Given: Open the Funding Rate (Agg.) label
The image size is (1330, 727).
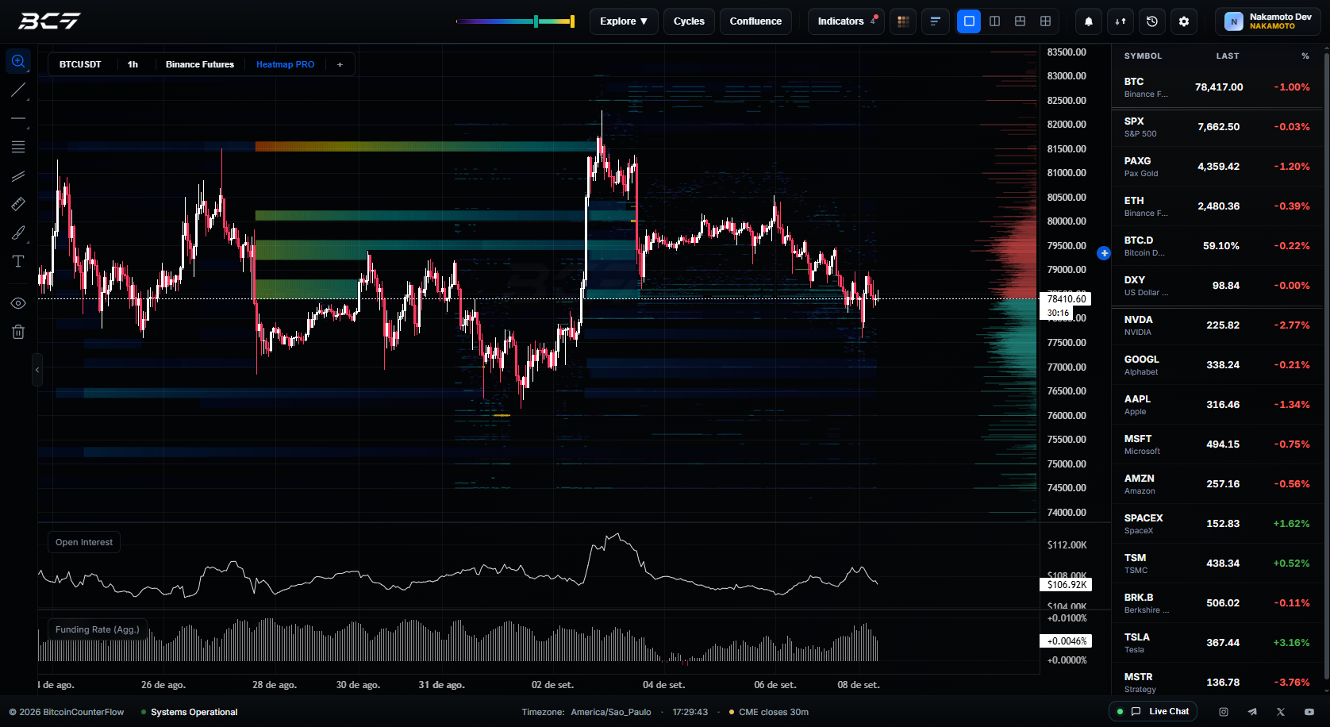Looking at the screenshot, I should tap(97, 629).
